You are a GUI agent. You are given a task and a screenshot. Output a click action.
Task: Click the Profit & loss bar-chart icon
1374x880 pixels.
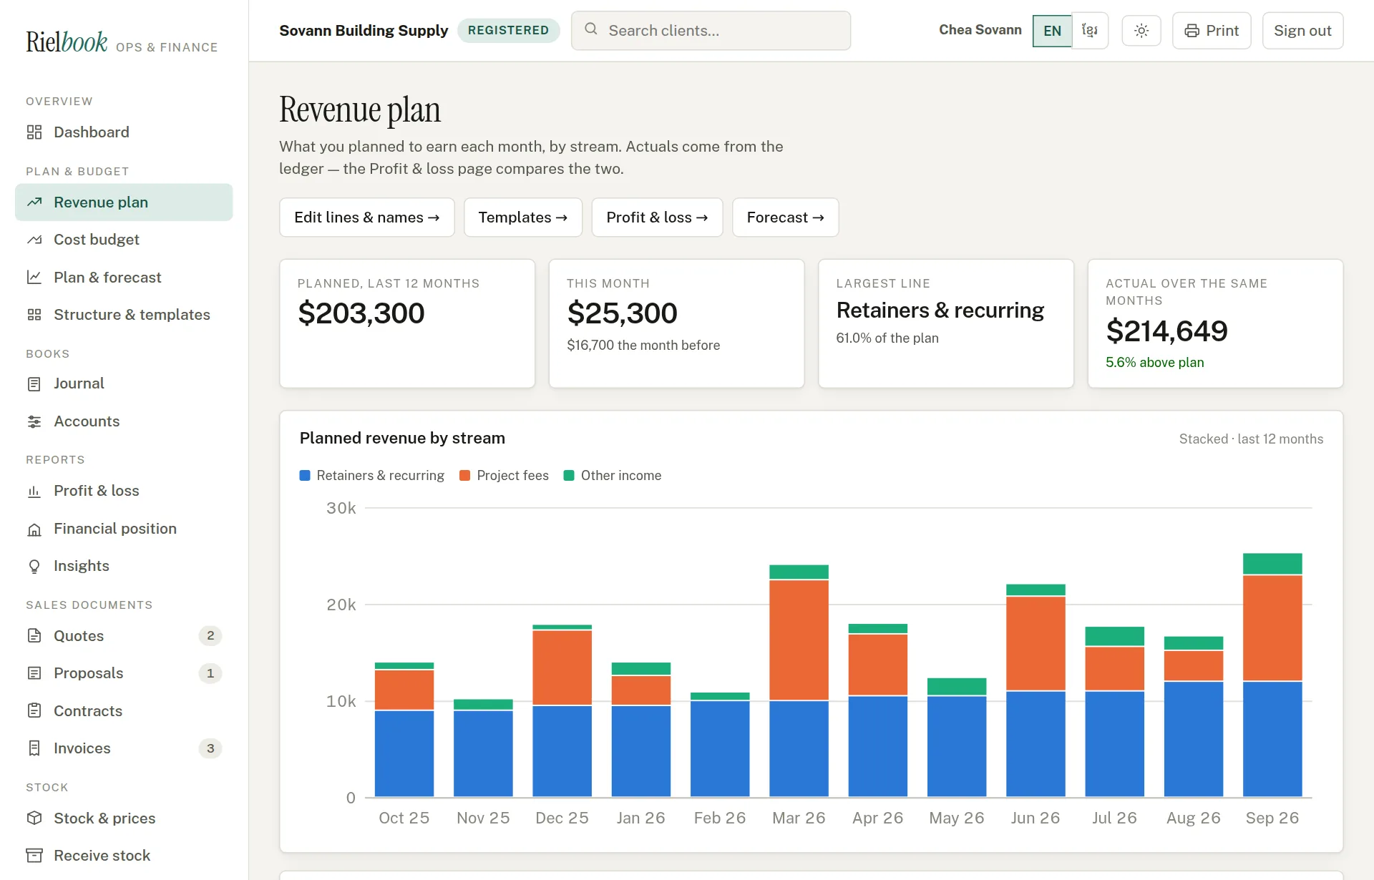coord(34,491)
